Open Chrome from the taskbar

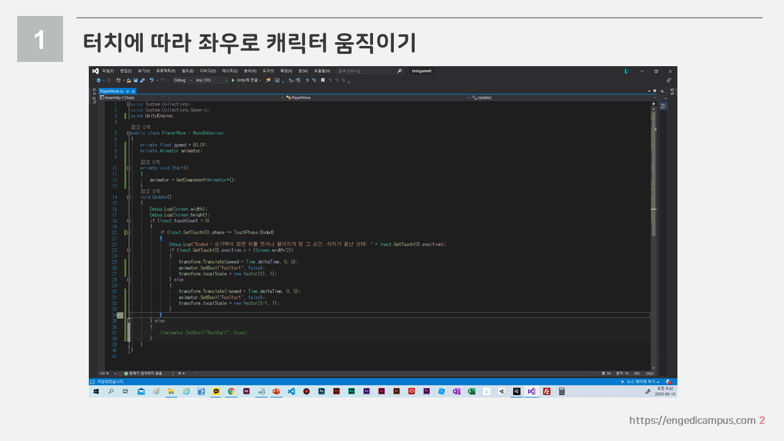click(232, 391)
